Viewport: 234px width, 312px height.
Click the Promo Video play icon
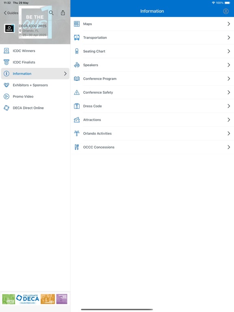pyautogui.click(x=6, y=97)
